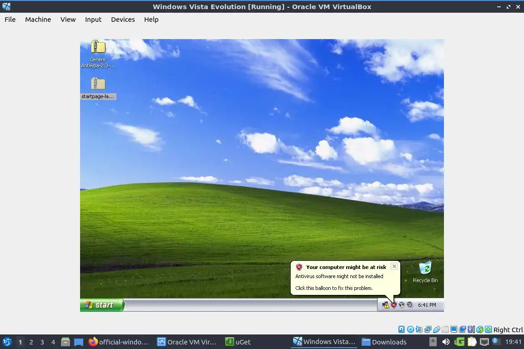Click the wired network tray icon
524x349 pixels.
tap(484, 342)
